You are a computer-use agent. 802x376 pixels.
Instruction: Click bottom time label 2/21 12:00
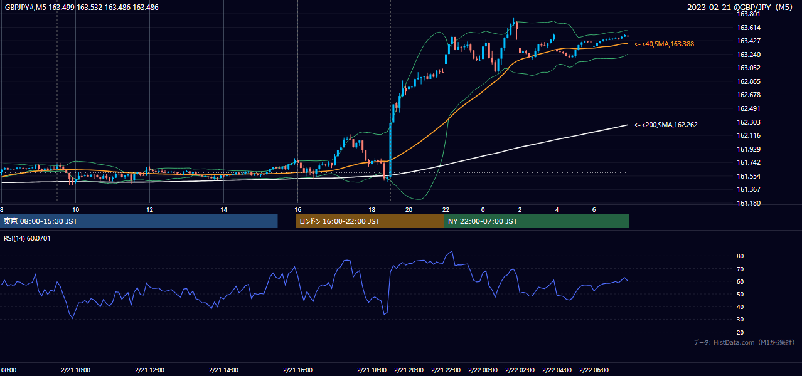click(x=149, y=370)
